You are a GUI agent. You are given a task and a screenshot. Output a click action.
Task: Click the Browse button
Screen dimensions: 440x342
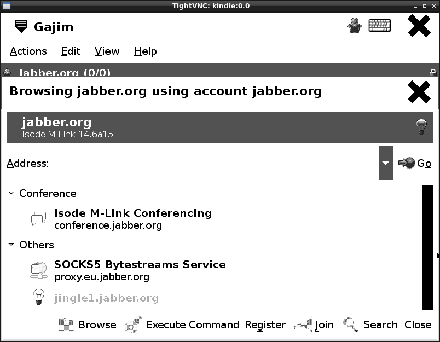pos(88,325)
